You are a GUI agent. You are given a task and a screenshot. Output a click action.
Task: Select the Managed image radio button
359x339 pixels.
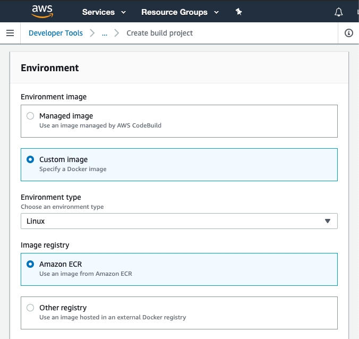pos(30,116)
